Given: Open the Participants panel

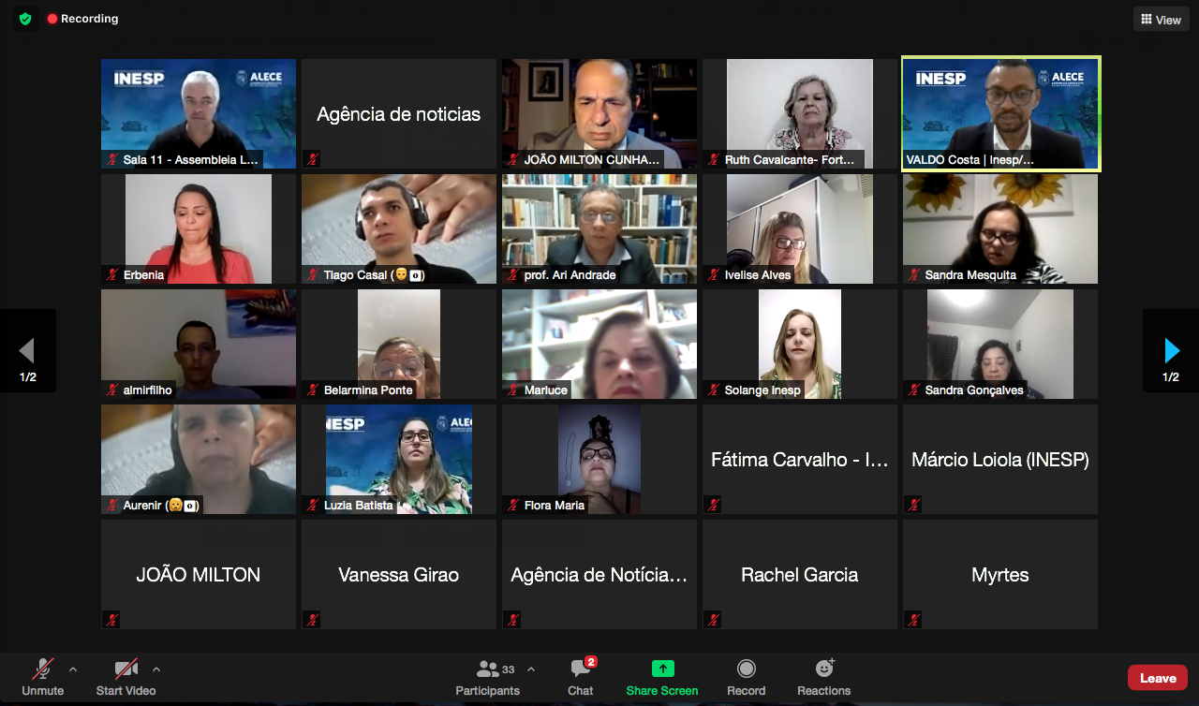Looking at the screenshot, I should 487,678.
